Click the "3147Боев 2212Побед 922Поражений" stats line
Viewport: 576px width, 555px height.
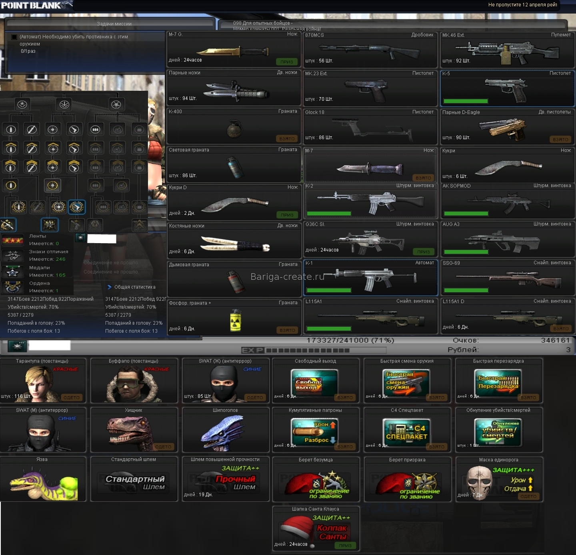coord(50,299)
